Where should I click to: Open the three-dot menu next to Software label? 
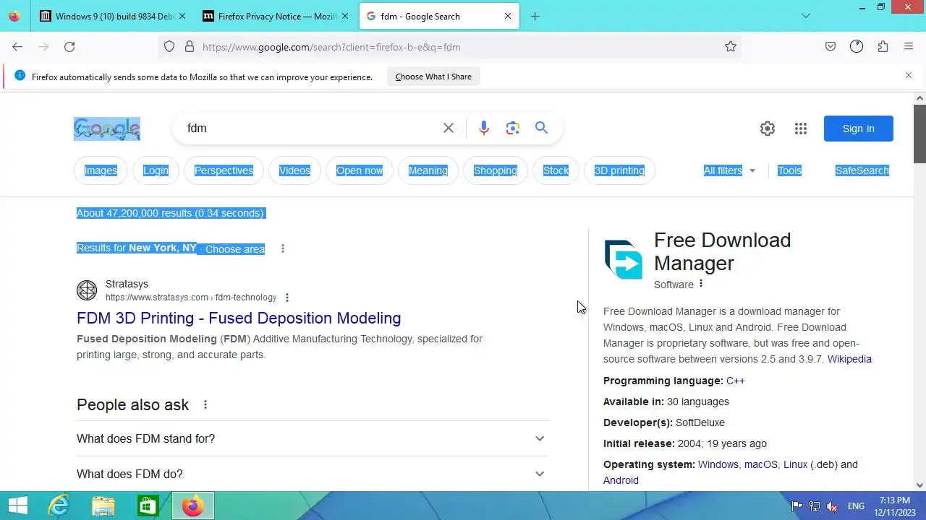click(x=701, y=284)
